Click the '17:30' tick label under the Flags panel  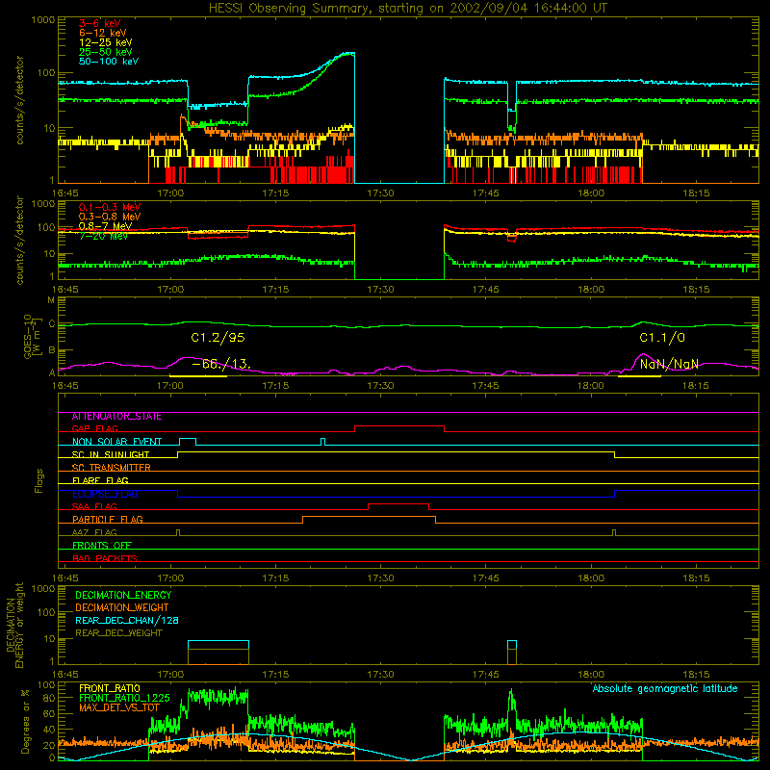[x=380, y=578]
